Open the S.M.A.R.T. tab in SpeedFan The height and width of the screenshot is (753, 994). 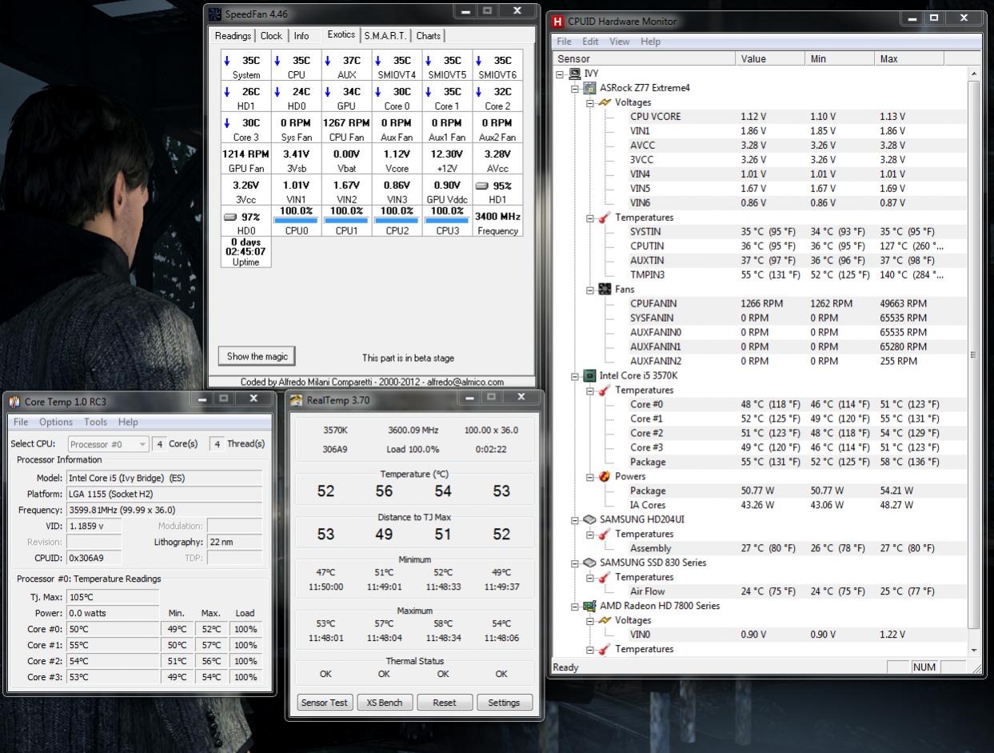(386, 36)
